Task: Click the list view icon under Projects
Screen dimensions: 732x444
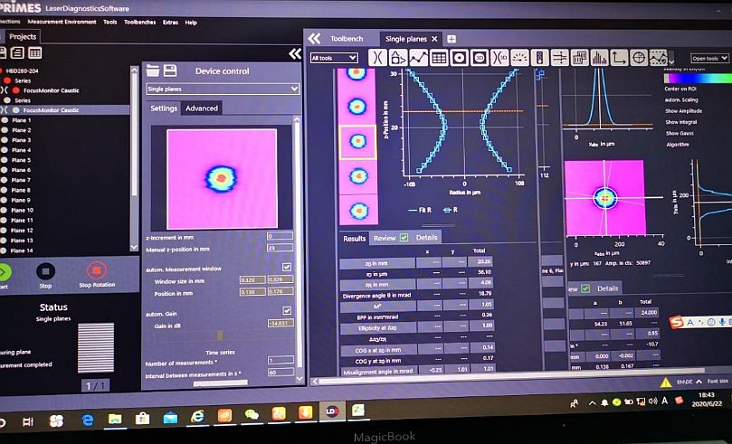Action: [x=18, y=52]
